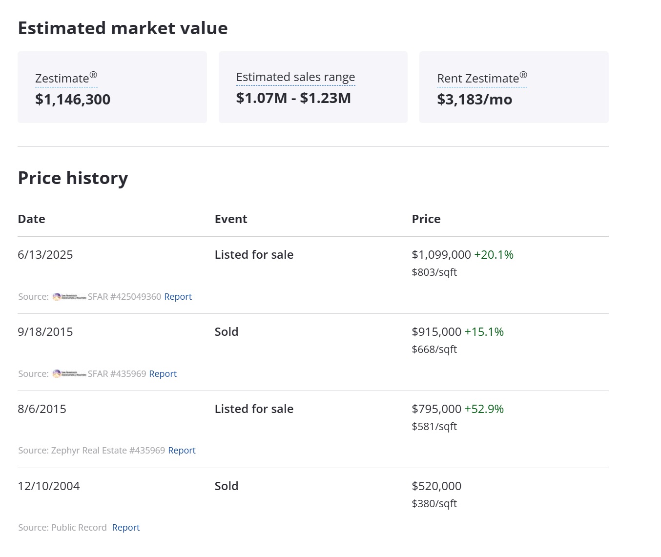Image resolution: width=661 pixels, height=557 pixels.
Task: Select the 6/13/2025 date cell
Action: coord(45,255)
